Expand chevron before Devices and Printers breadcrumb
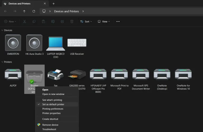203x132 pixels. (x=50, y=11)
